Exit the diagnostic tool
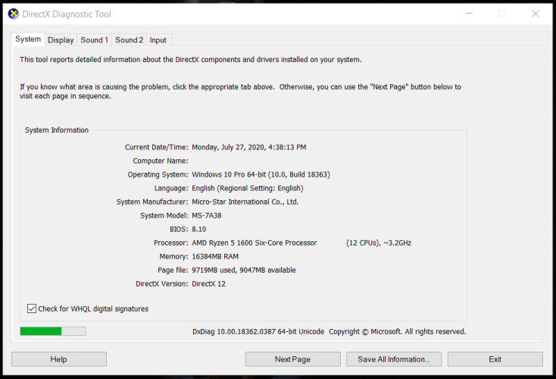Screen dimensions: 556x379 tap(495, 359)
